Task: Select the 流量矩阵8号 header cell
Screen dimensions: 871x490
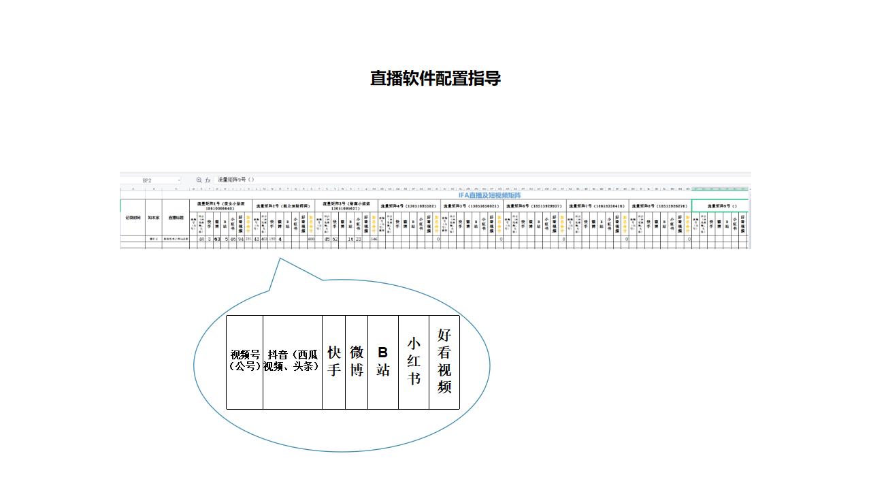Action: point(660,205)
